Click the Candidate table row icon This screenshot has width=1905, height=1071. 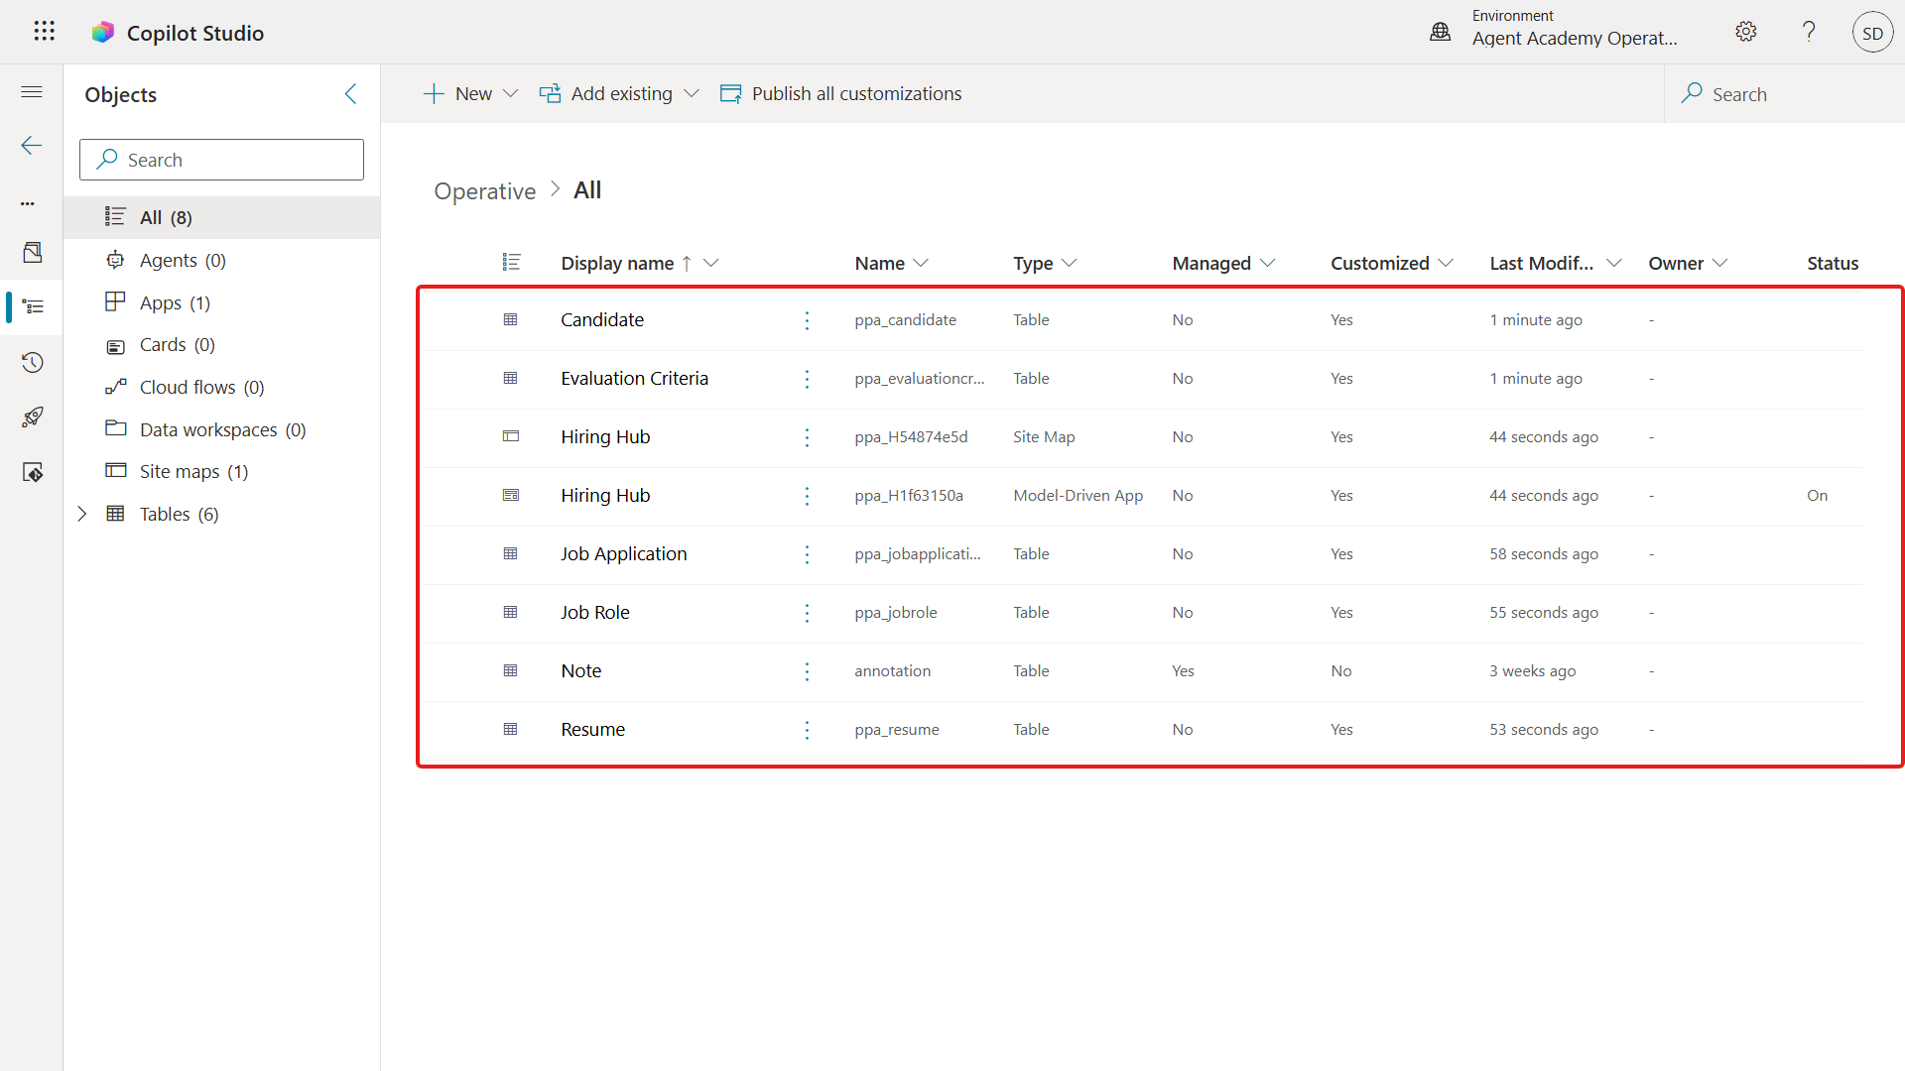pyautogui.click(x=510, y=319)
